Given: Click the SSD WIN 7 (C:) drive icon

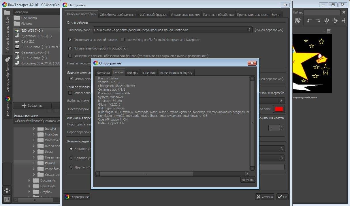Looking at the screenshot, I should (17, 30).
